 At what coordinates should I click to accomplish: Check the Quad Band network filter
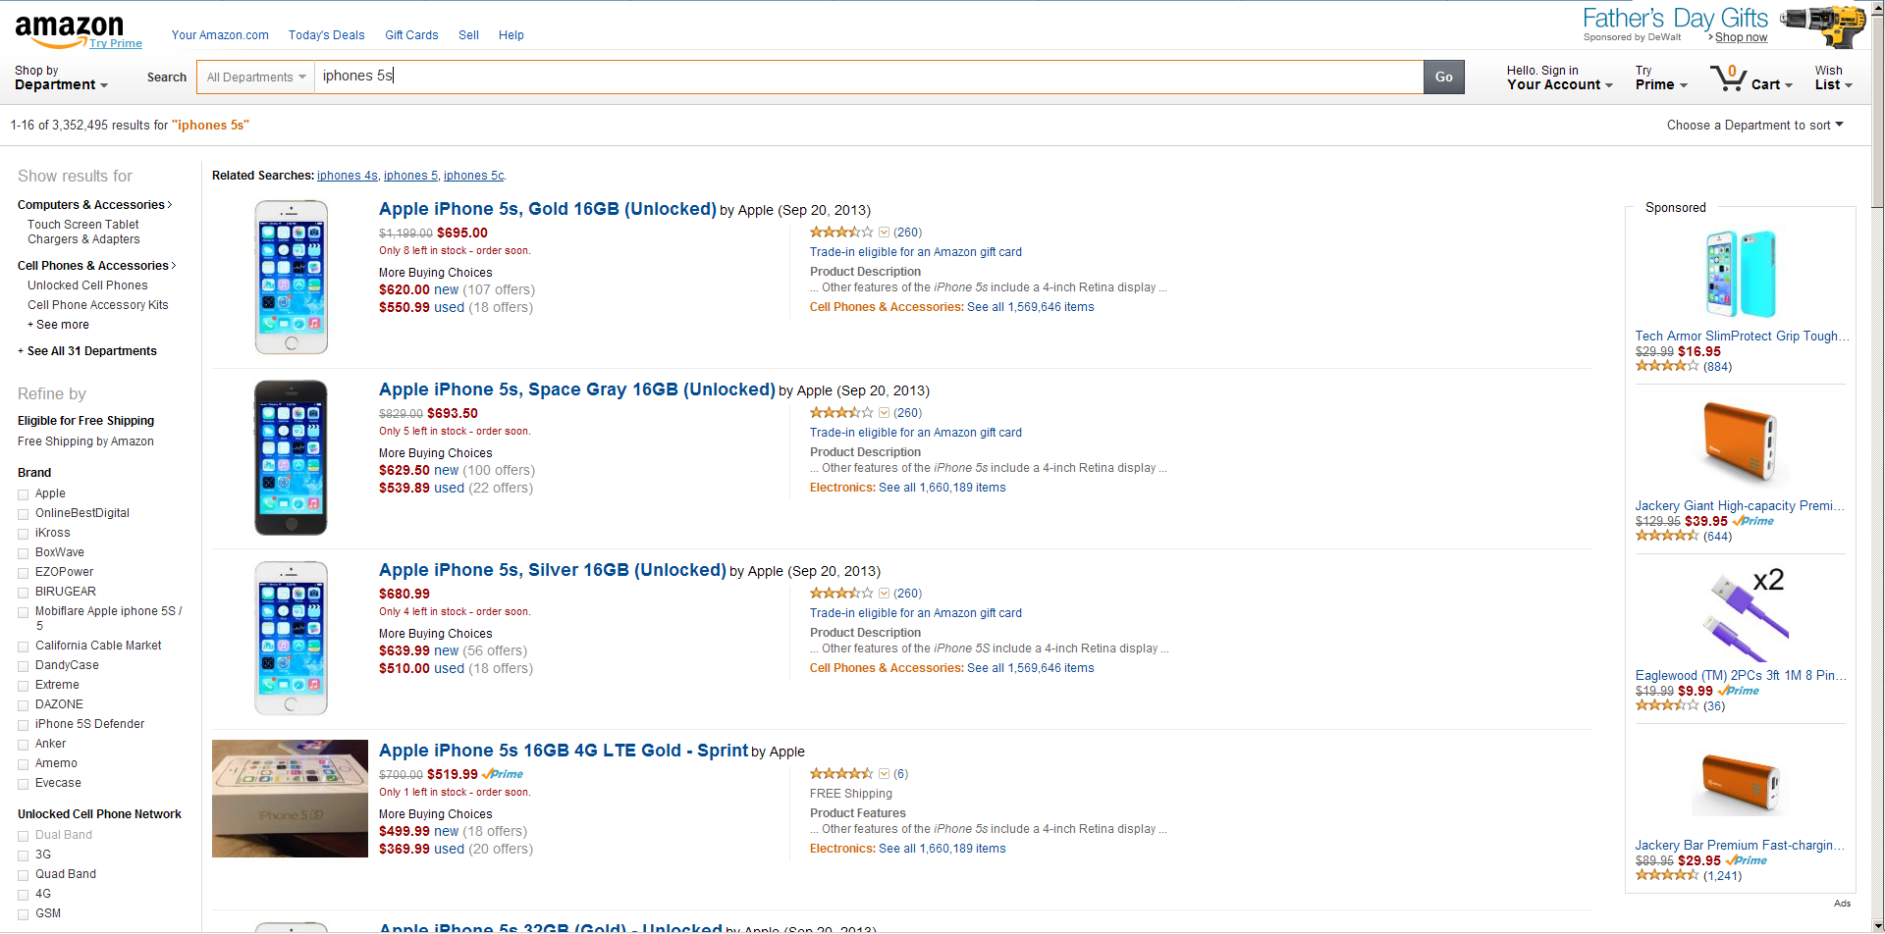click(x=24, y=875)
